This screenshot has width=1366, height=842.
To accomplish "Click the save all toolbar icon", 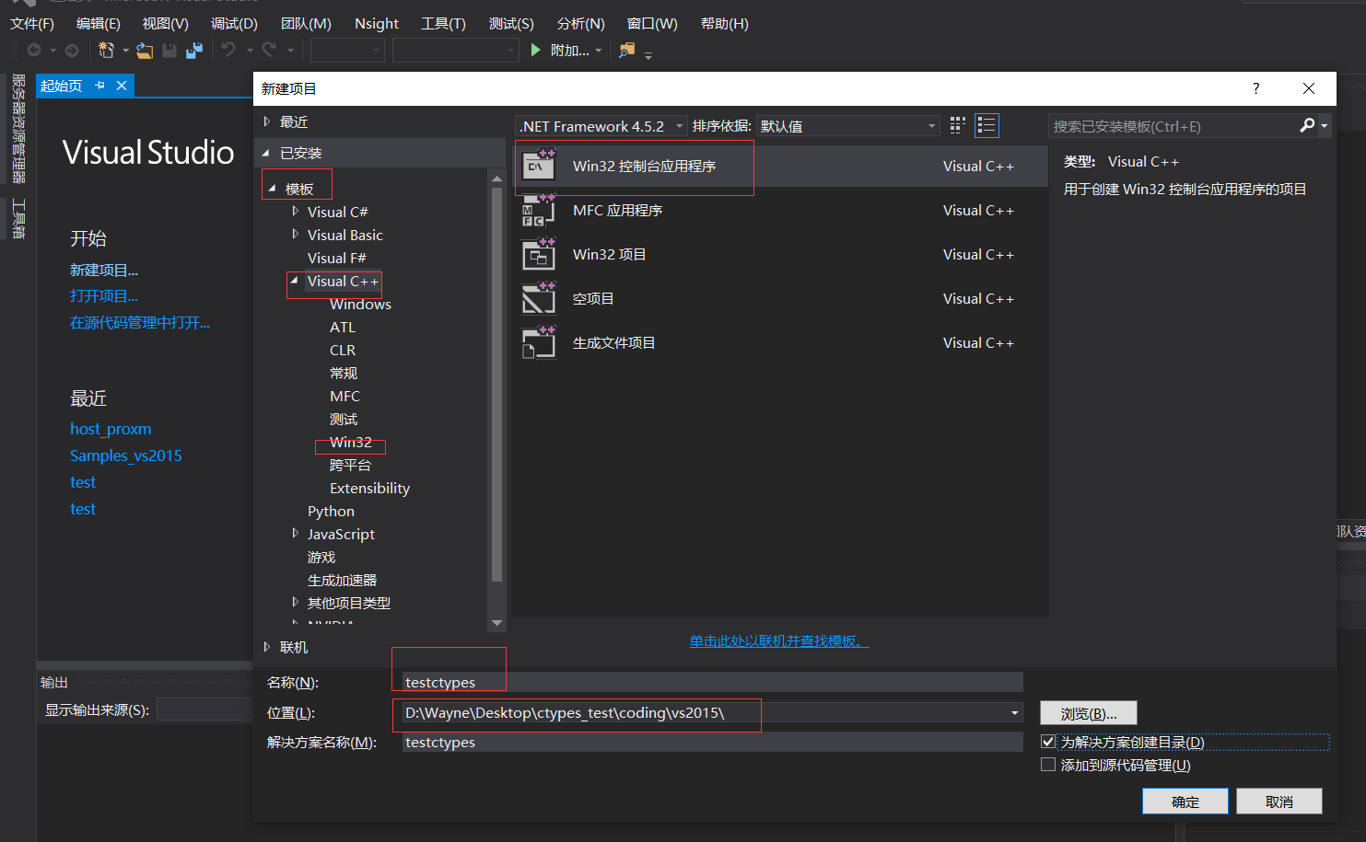I will point(194,50).
